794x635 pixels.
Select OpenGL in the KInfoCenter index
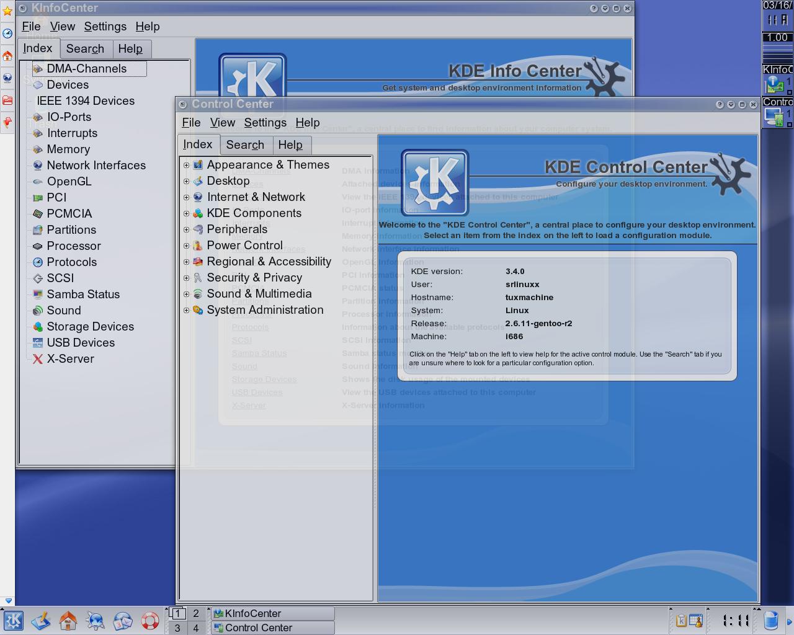click(x=69, y=182)
